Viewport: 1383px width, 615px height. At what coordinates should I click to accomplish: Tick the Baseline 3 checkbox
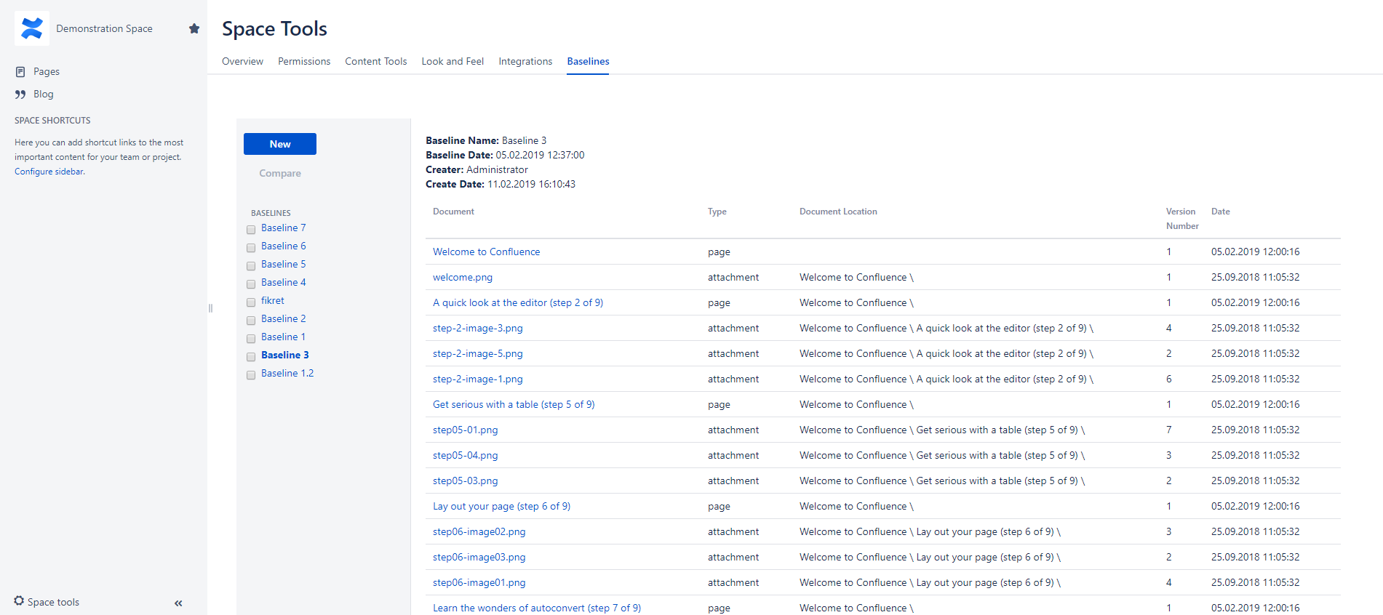[x=251, y=356]
